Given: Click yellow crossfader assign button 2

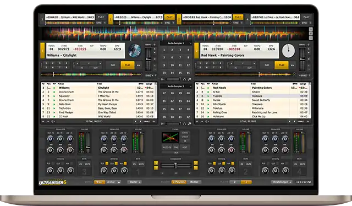Looking at the screenshot, I should tap(196, 163).
